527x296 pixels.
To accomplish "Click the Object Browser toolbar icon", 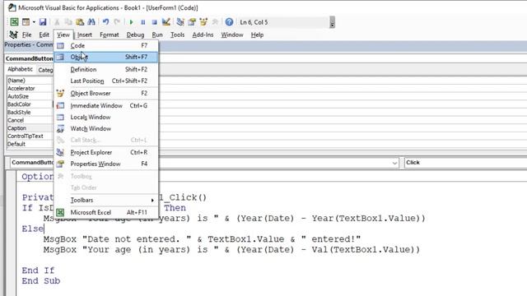I will point(203,22).
